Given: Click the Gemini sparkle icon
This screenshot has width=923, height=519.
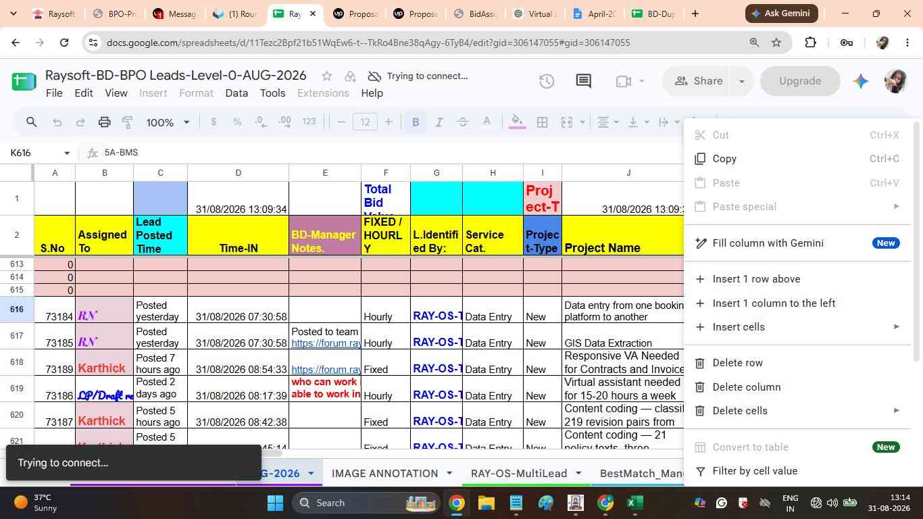Looking at the screenshot, I should (860, 81).
